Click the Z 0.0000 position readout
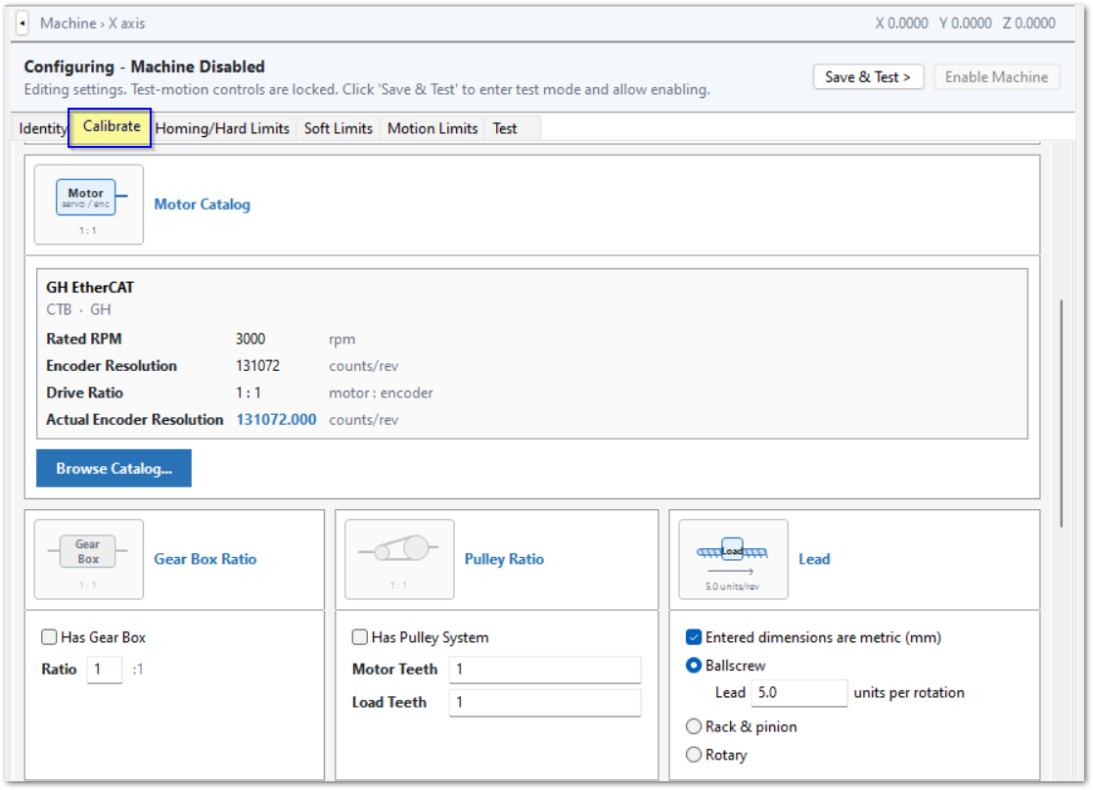 click(1028, 23)
